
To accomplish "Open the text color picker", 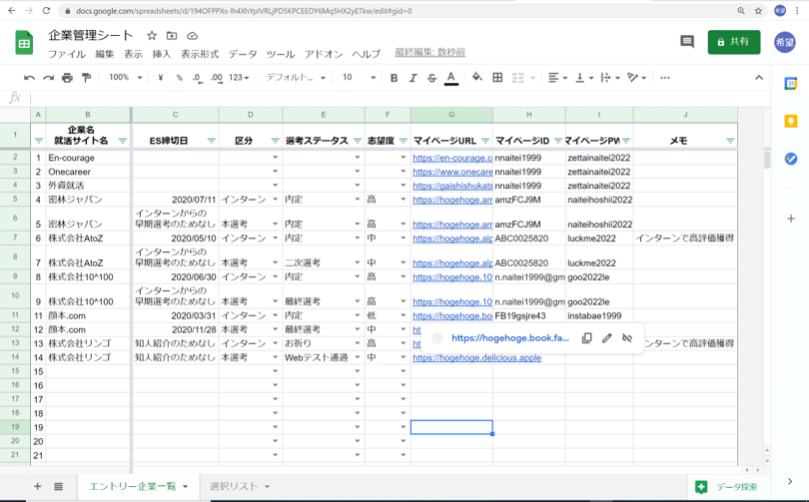I will pyautogui.click(x=450, y=78).
